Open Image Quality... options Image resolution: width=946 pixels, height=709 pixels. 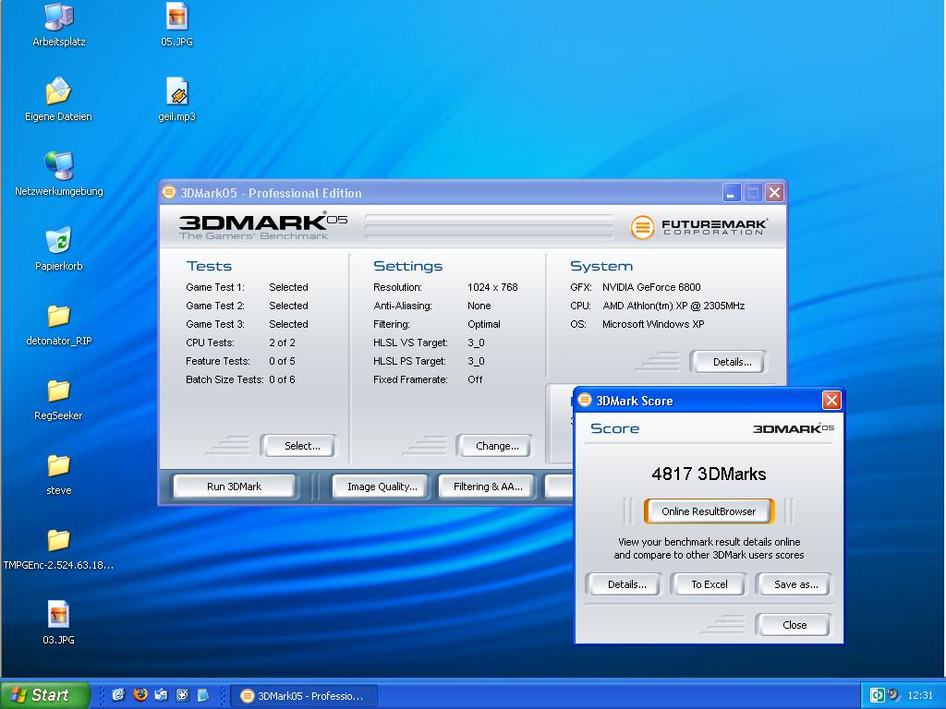pyautogui.click(x=382, y=487)
